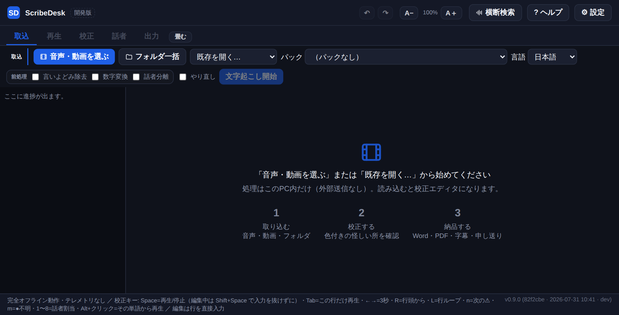Collapse the ribbon with 畳む
The height and width of the screenshot is (315, 619).
click(x=180, y=37)
